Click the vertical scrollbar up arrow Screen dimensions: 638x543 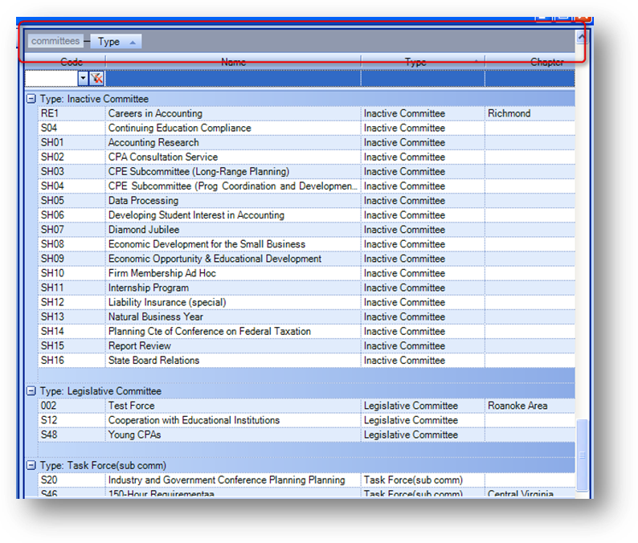[x=582, y=38]
